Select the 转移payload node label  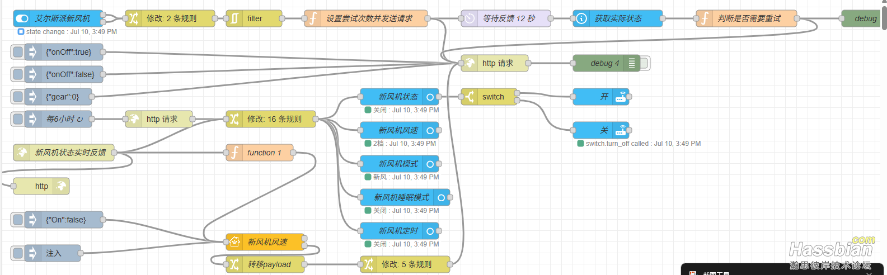pos(269,264)
